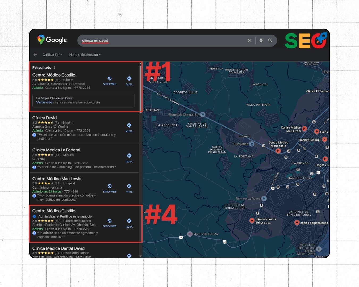
Task: Click PriceSmart shopping cart pin
Action: point(252,144)
